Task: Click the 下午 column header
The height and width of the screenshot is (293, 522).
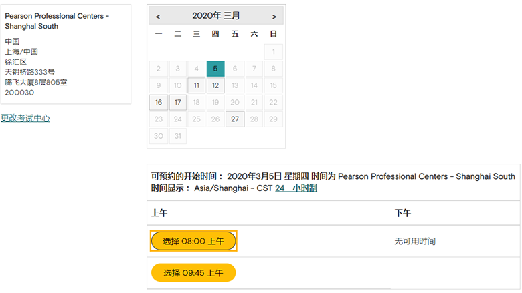Action: (x=403, y=213)
